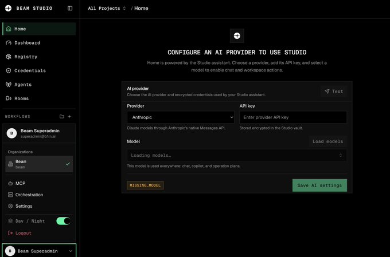Click the Settings gear icon
The height and width of the screenshot is (257, 390).
[x=10, y=206]
